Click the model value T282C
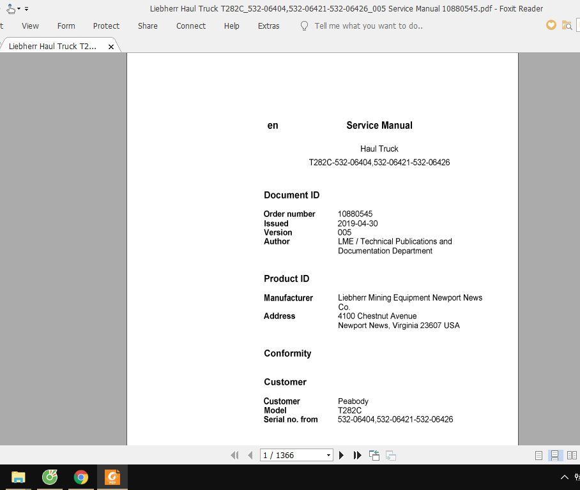580x490 pixels. pyautogui.click(x=349, y=410)
